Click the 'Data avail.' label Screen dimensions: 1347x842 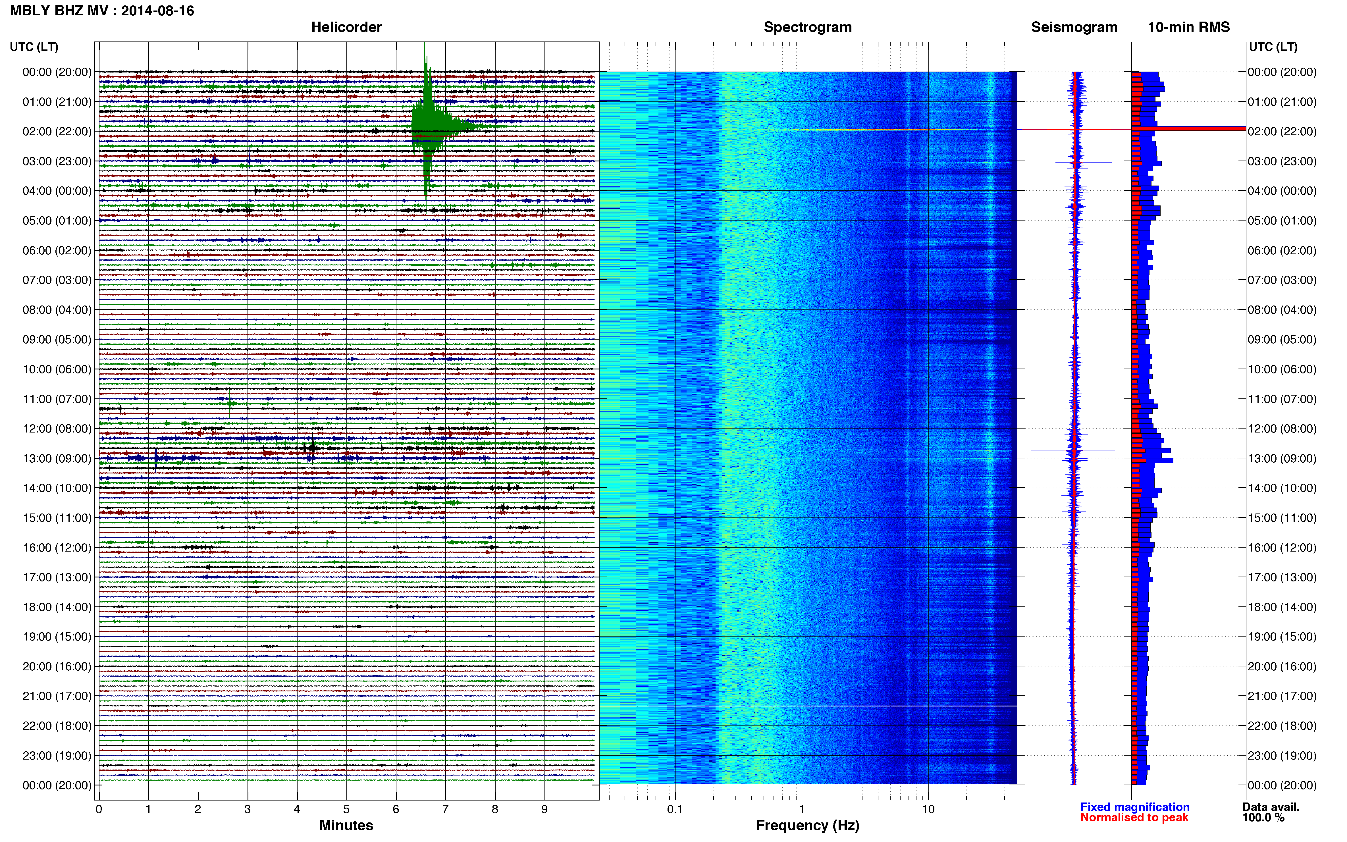tap(1271, 807)
